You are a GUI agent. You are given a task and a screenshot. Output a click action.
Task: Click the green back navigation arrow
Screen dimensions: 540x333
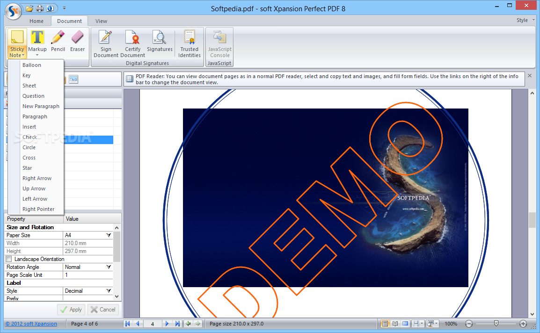[188, 324]
